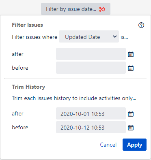Image resolution: width=151 pixels, height=160 pixels.
Task: Click the field showing 2020-10-01 10:53
Action: click(x=91, y=113)
